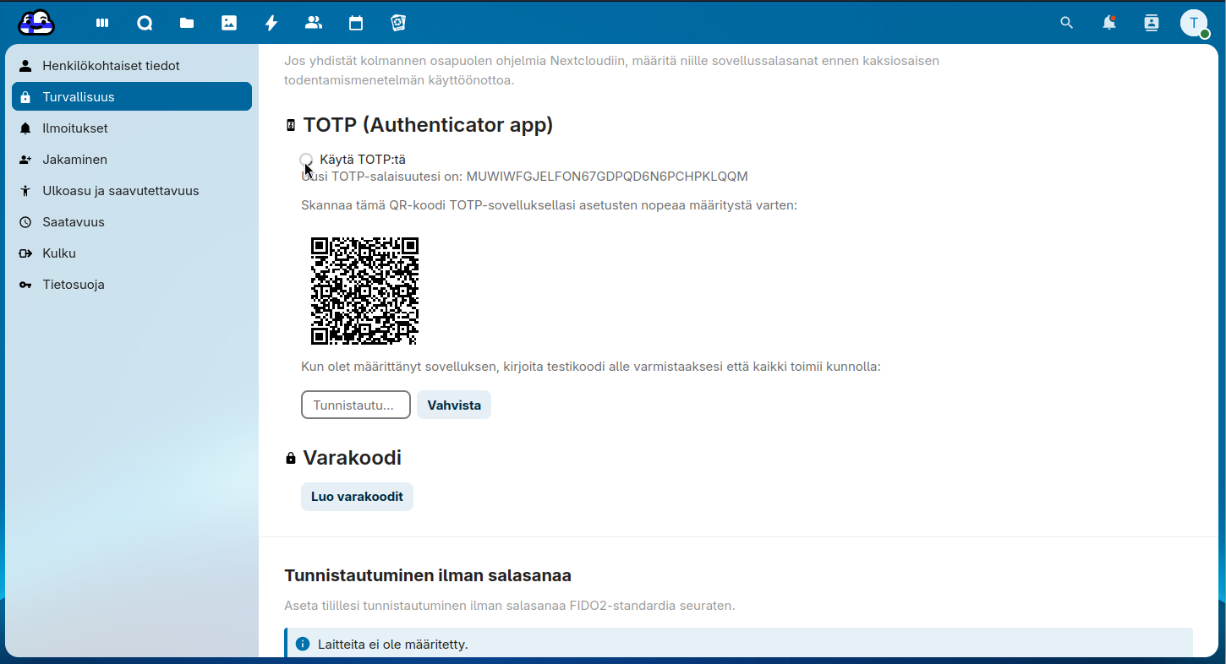Focus the Tunnistautumiskoodi input field
The height and width of the screenshot is (664, 1226).
coord(356,405)
